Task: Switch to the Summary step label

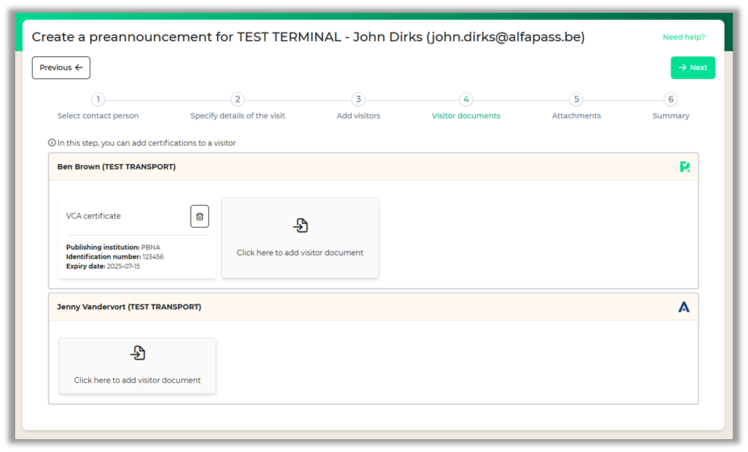Action: click(x=671, y=116)
